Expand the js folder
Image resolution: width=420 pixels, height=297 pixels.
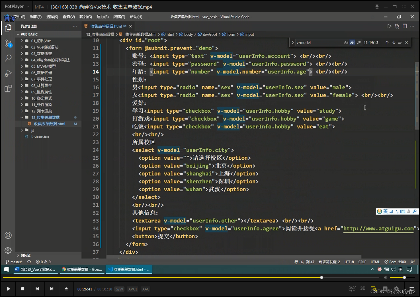click(x=22, y=130)
